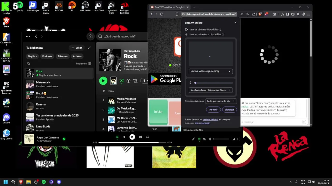Open Más información link
The height and width of the screenshot is (186, 332).
click(x=202, y=123)
